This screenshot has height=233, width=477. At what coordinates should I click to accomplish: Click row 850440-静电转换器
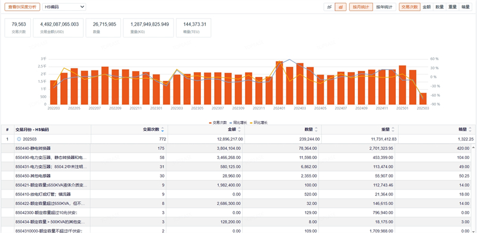(236, 148)
